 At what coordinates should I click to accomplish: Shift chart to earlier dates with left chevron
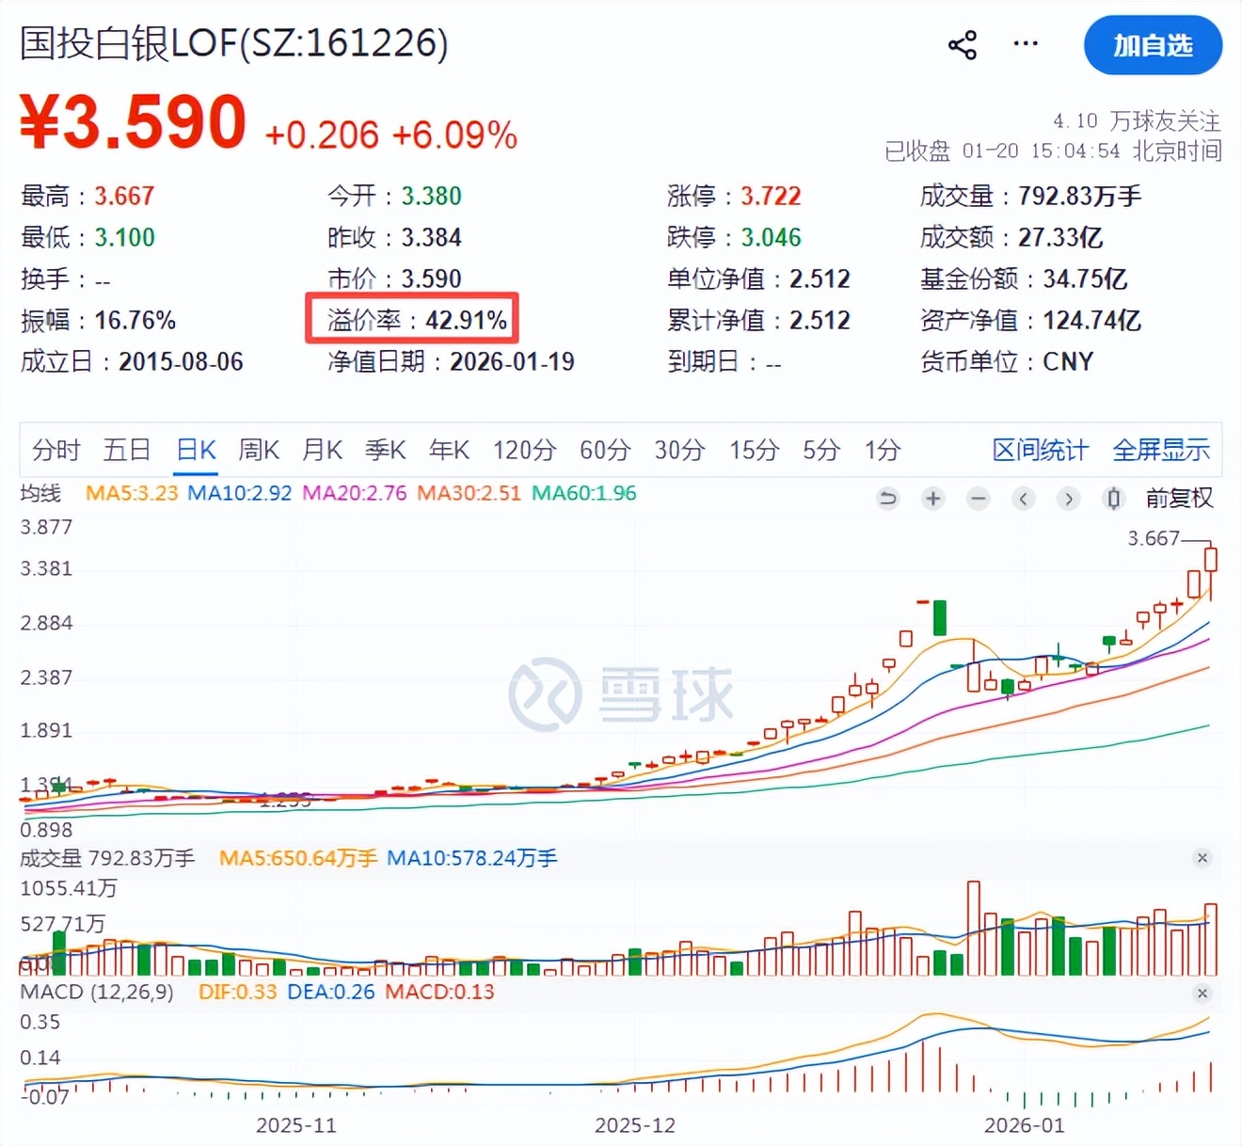tap(1024, 499)
